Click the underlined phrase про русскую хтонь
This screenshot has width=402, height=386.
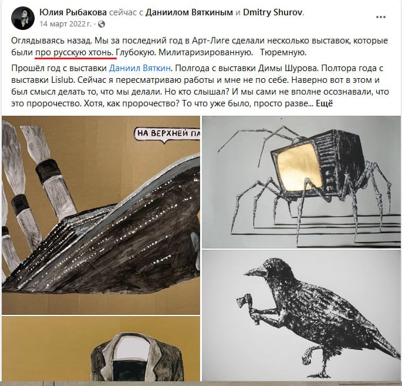[75, 53]
